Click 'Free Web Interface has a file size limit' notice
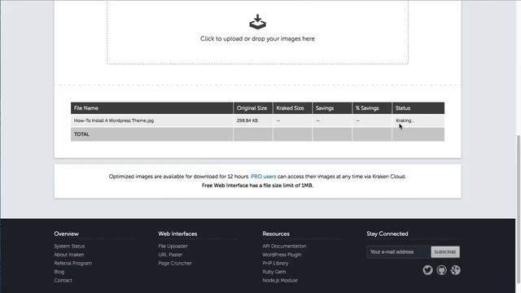Screen dimensions: 521x293 coord(257,186)
